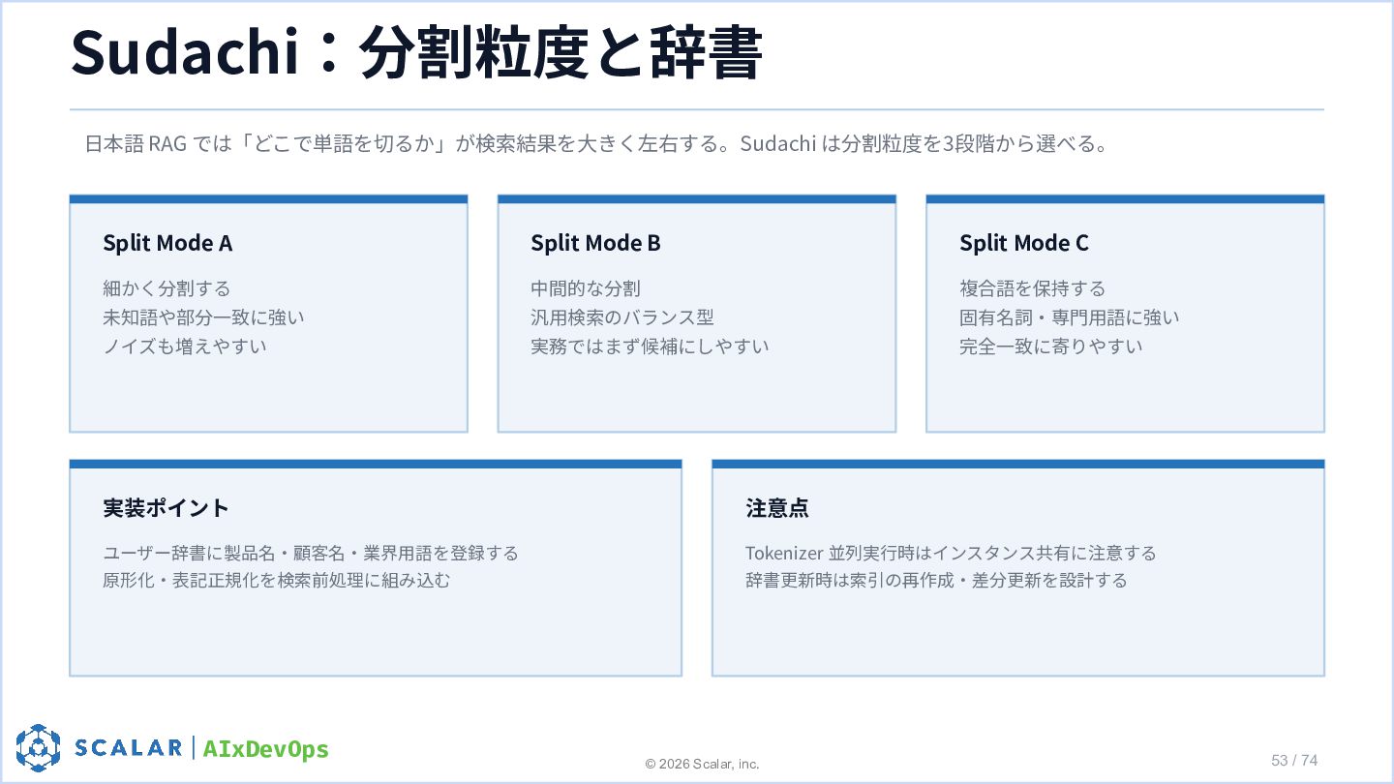Select the slide title "Sudachi:分割粒度と辞書"
This screenshot has width=1394, height=784.
tap(416, 51)
